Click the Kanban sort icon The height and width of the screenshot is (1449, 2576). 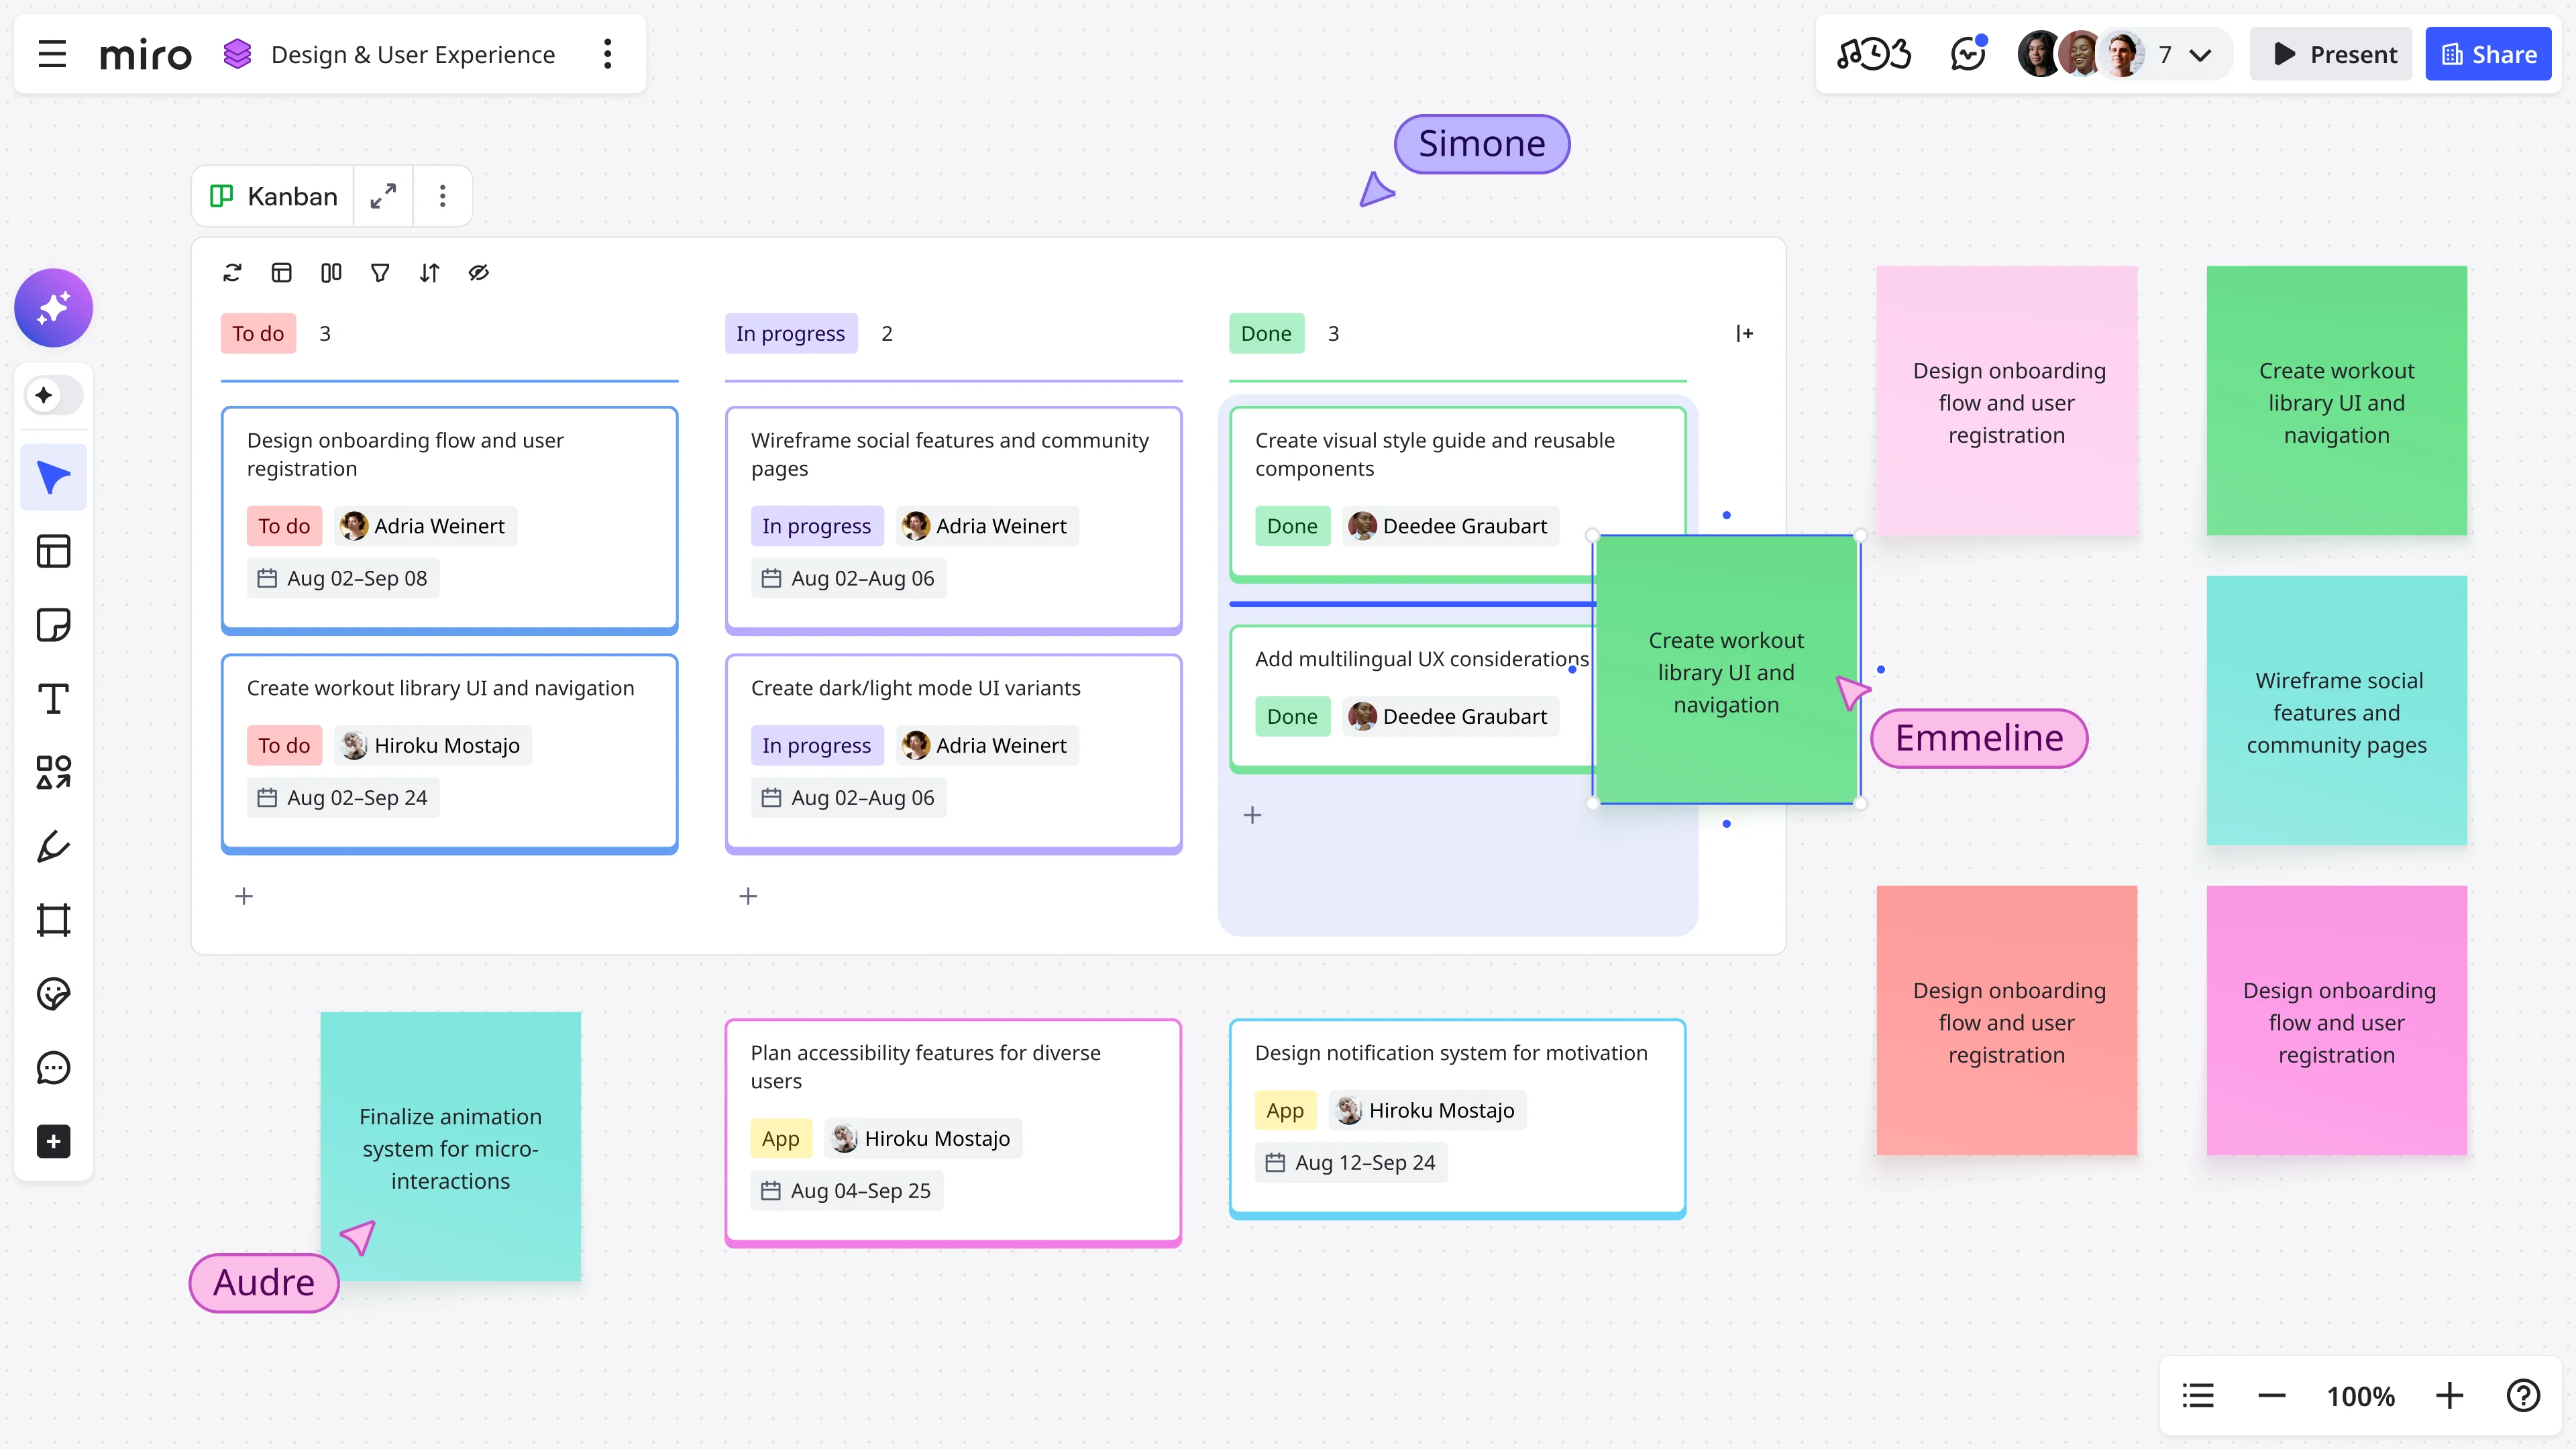coord(429,273)
